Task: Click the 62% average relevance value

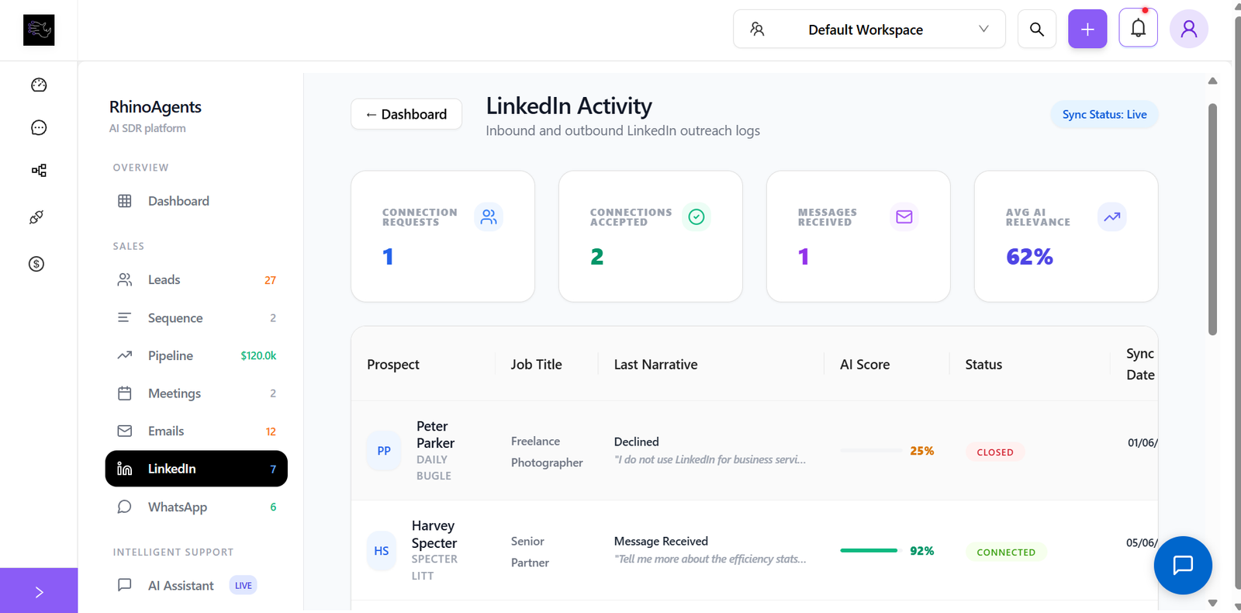Action: click(x=1029, y=257)
